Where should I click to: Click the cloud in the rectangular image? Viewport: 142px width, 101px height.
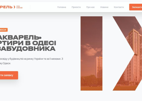click(x=92, y=50)
